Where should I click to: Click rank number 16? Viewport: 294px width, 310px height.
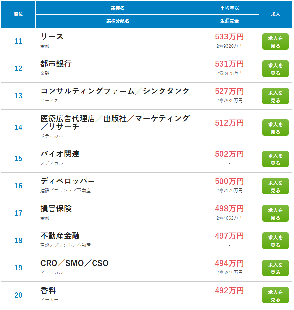coord(18,186)
